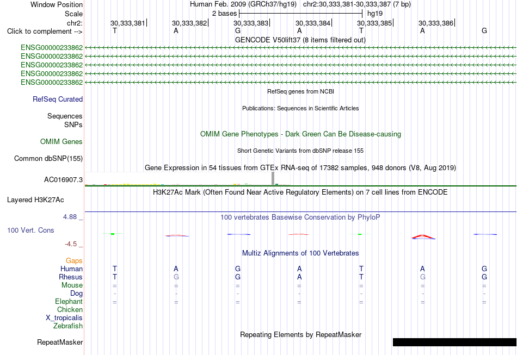Click the GENCODE V50lift37 track title
Screen dimensions: 517x355
[x=300, y=40]
